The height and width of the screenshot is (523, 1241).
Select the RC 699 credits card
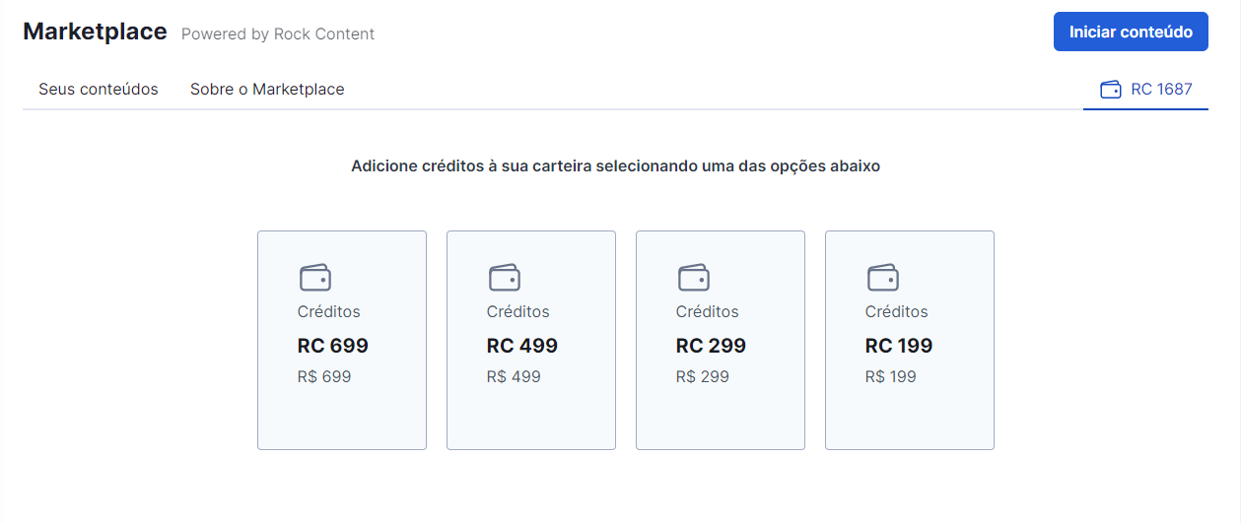coord(342,341)
